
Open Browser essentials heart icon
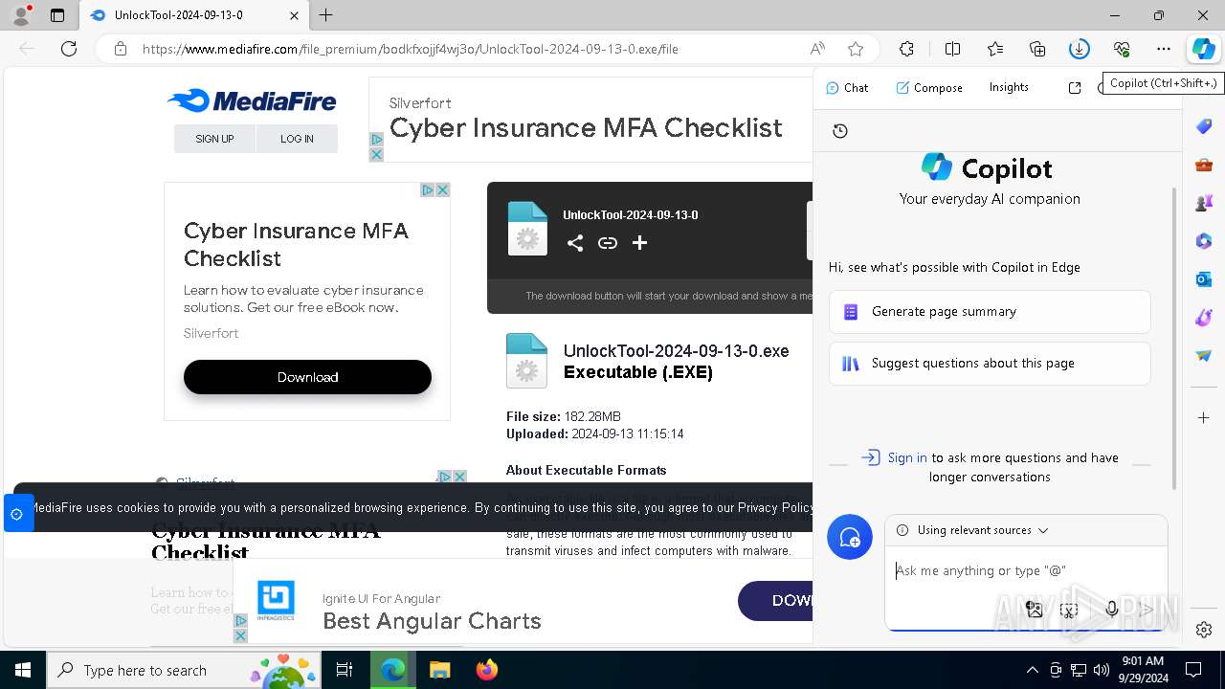point(1122,49)
